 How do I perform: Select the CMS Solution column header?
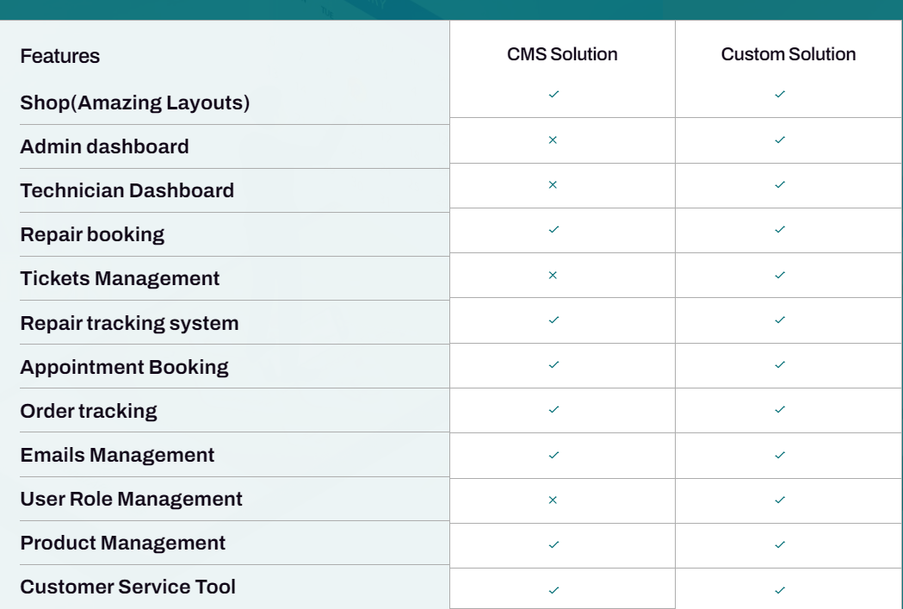click(562, 54)
